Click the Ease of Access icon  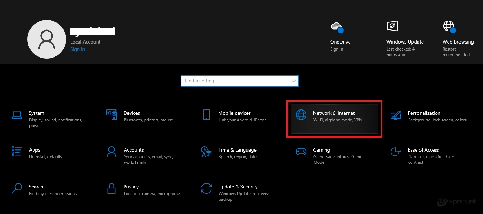pos(396,152)
